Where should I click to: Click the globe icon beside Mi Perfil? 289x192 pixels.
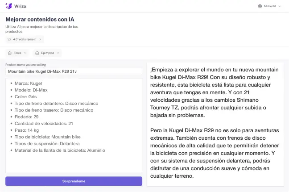coord(260,6)
